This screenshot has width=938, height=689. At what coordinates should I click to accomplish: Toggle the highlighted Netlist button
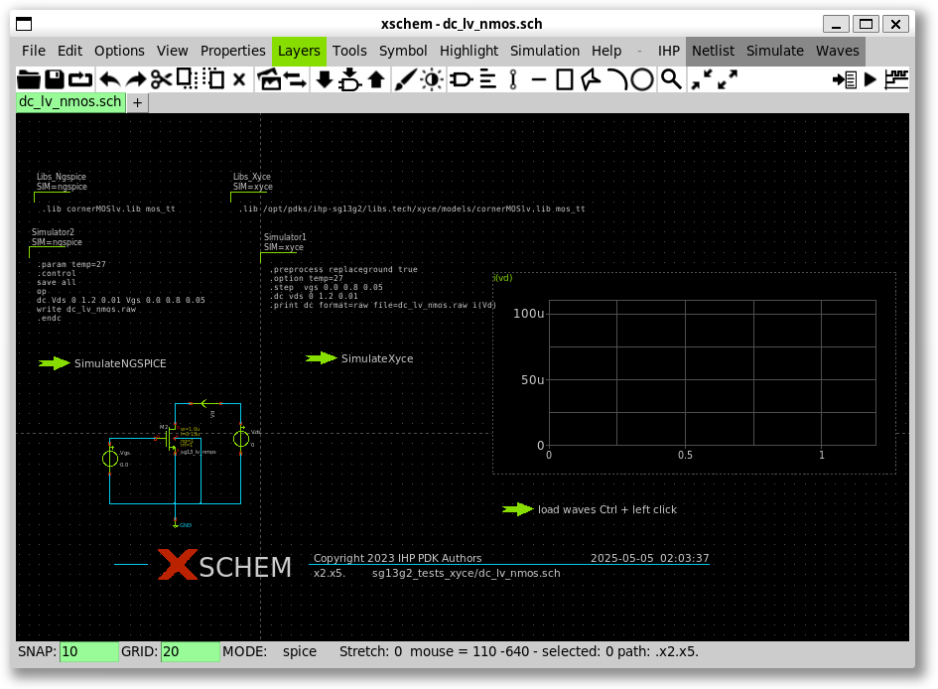pyautogui.click(x=713, y=51)
